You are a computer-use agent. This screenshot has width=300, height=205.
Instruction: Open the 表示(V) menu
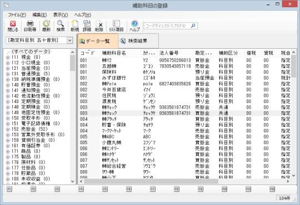point(61,15)
